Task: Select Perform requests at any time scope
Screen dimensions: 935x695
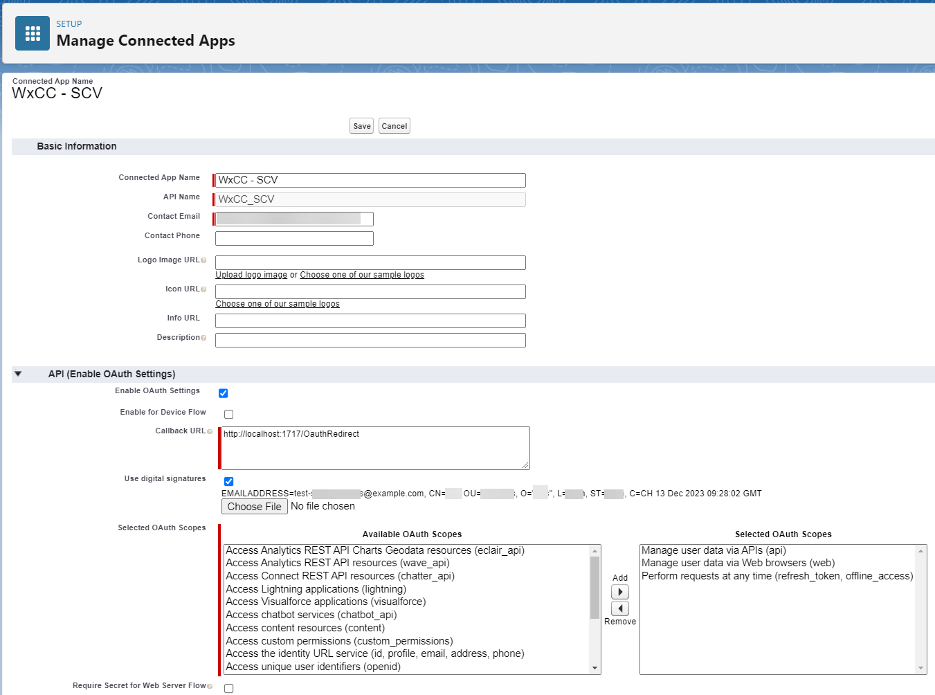Action: tap(777, 576)
